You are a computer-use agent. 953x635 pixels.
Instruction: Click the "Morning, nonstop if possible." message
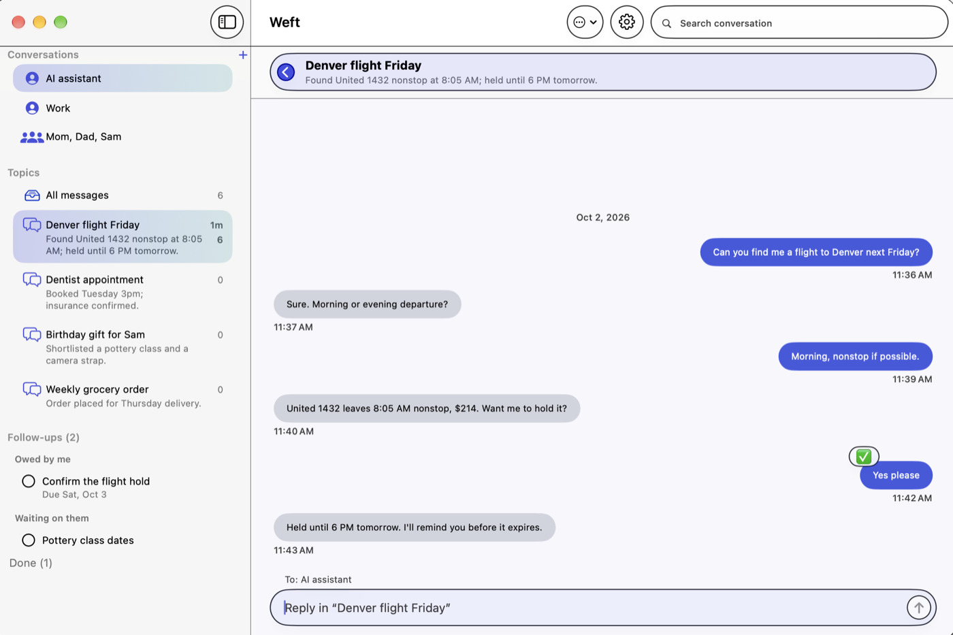(855, 356)
